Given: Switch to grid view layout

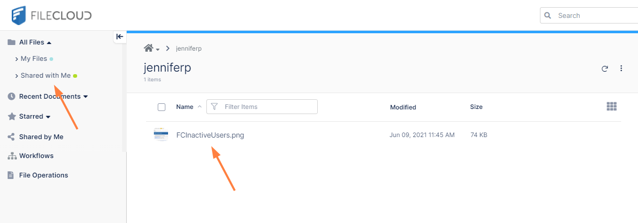Looking at the screenshot, I should [x=611, y=106].
